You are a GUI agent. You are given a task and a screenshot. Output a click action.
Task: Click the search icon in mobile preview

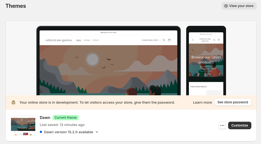(x=214, y=40)
